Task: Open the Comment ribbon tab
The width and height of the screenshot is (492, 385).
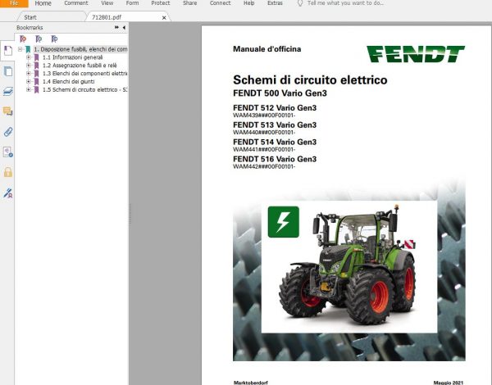Action: pos(76,3)
